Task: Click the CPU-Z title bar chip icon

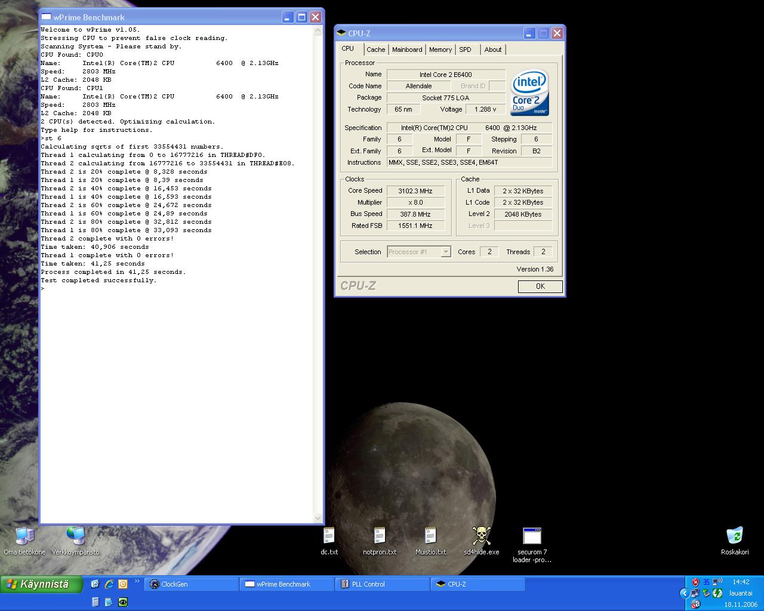Action: coord(341,33)
